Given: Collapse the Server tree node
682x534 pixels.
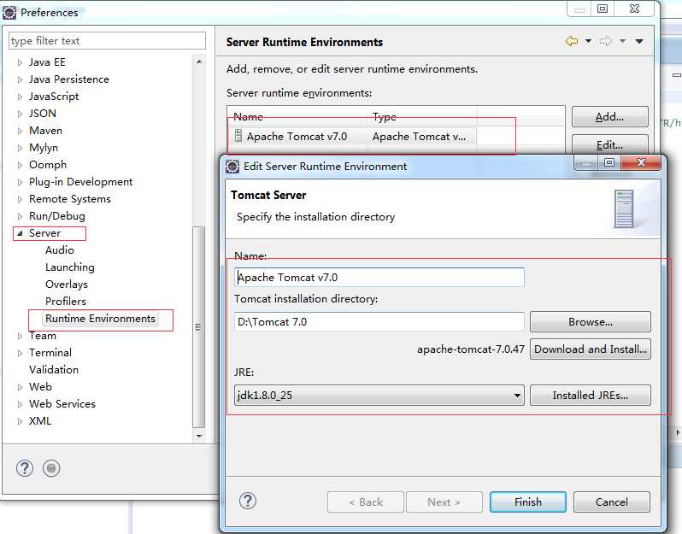Looking at the screenshot, I should [20, 233].
